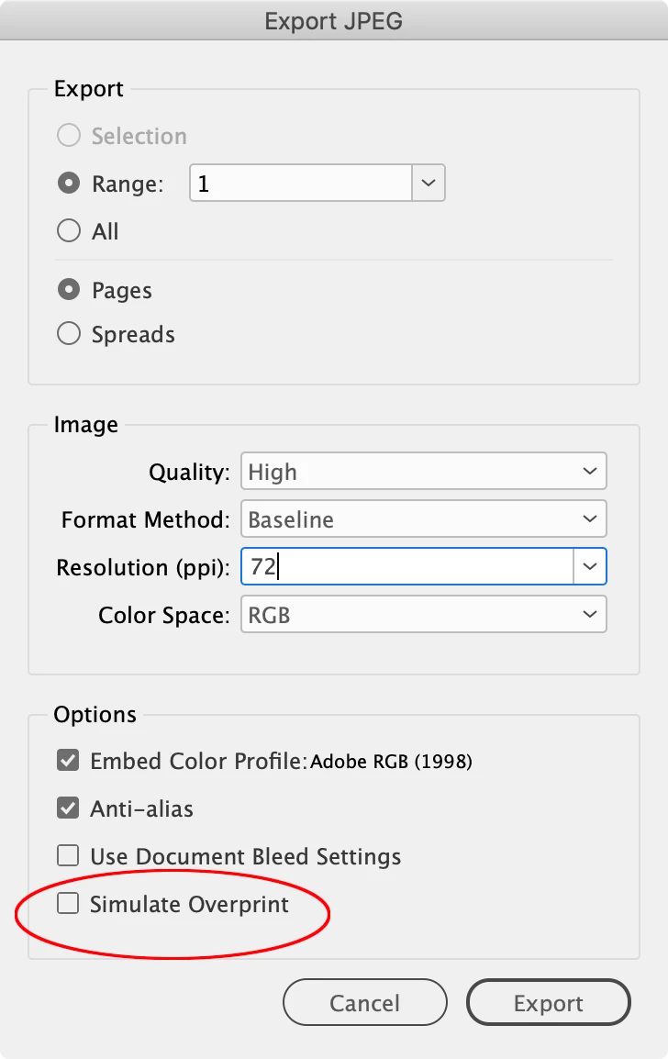
Task: Uncheck Embed Color Profile checkbox
Action: tap(68, 761)
